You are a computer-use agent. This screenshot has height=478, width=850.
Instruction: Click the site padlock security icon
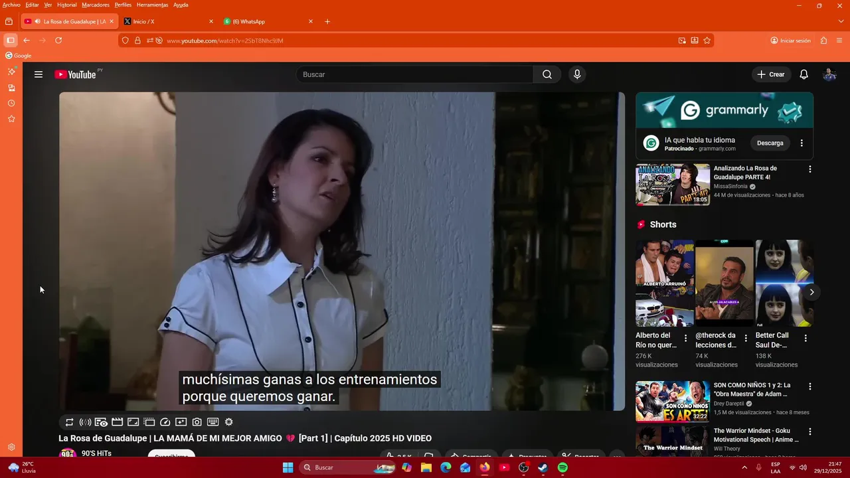[x=137, y=40]
